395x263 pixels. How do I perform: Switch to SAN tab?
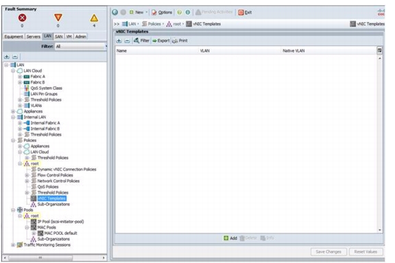(x=59, y=37)
